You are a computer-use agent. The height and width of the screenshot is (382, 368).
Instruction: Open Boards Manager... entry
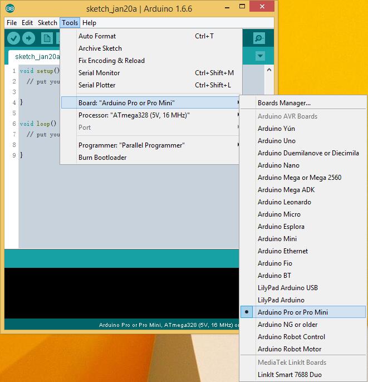[303, 103]
